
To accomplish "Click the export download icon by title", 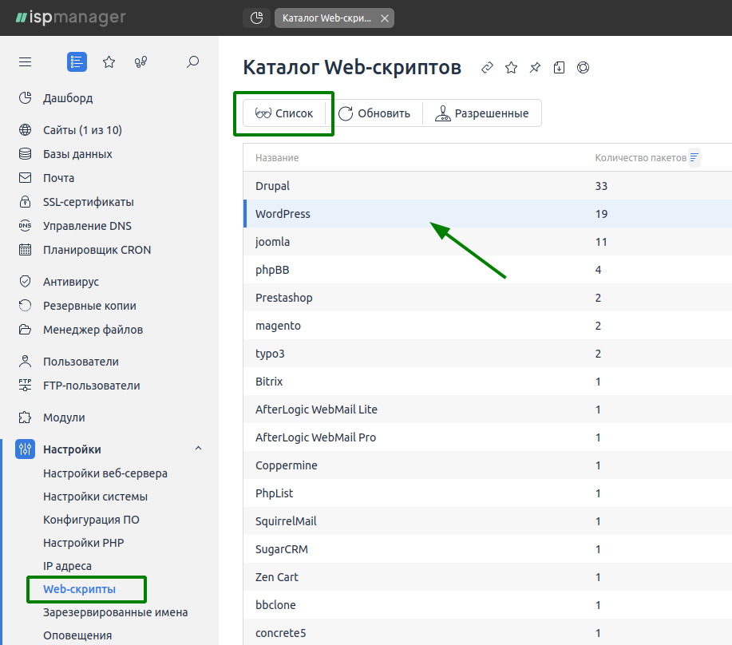I will click(x=559, y=68).
